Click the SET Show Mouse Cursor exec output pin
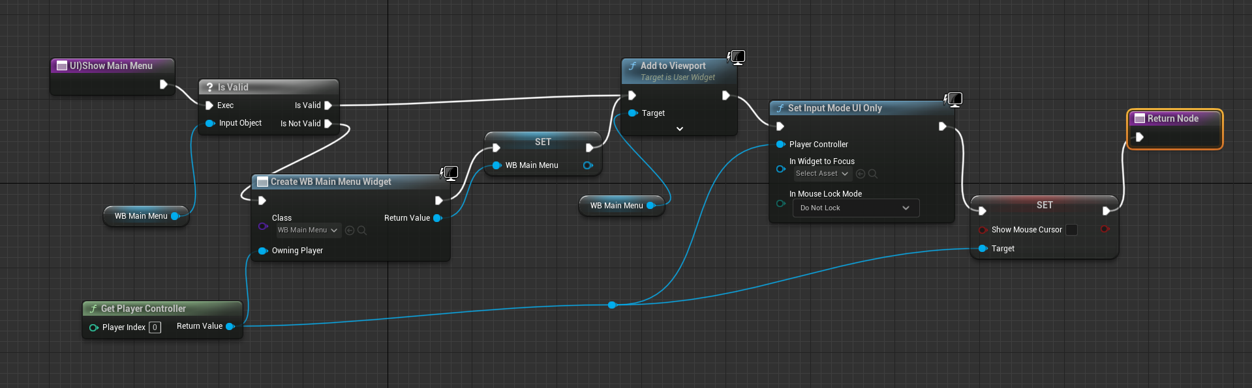 (1106, 211)
